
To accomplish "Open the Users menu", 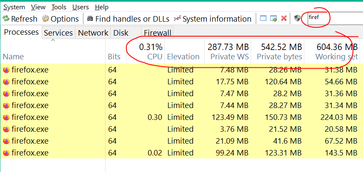I will [x=81, y=7].
